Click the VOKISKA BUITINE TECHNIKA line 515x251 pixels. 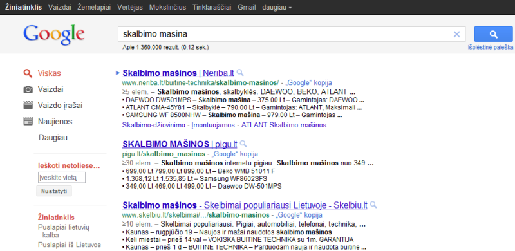click(x=238, y=240)
